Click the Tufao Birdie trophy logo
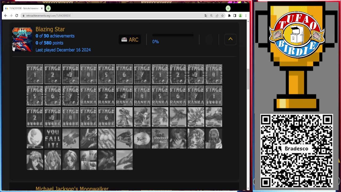 (x=297, y=35)
